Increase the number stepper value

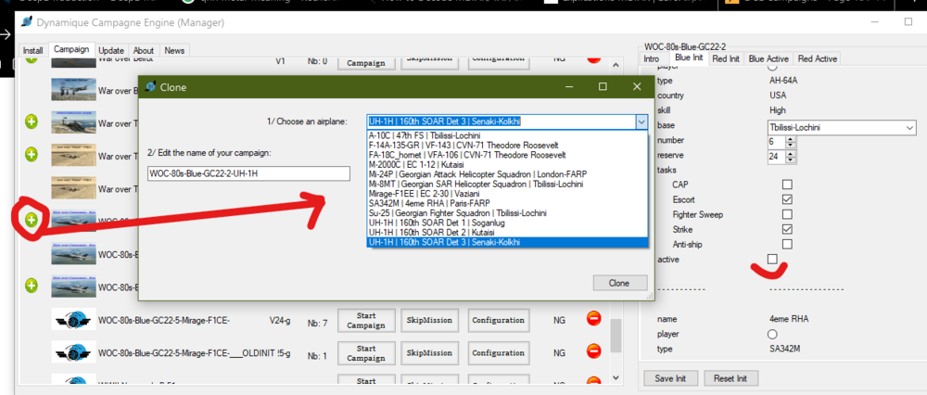click(x=791, y=138)
